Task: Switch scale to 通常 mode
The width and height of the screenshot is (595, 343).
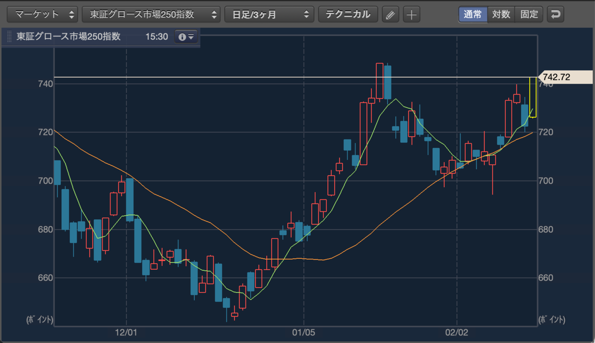Action: [x=473, y=14]
